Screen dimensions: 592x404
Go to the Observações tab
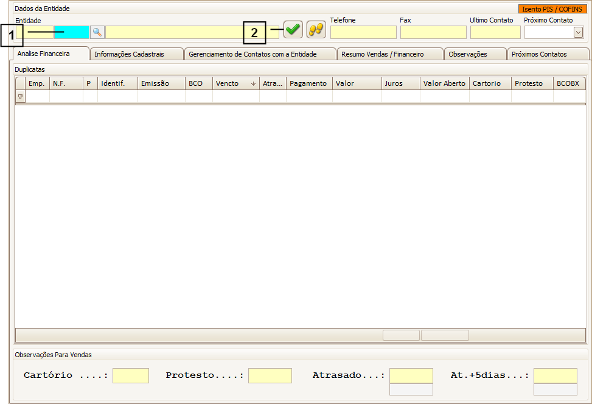(x=475, y=54)
